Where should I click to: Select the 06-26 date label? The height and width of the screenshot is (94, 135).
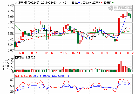(x=49, y=53)
